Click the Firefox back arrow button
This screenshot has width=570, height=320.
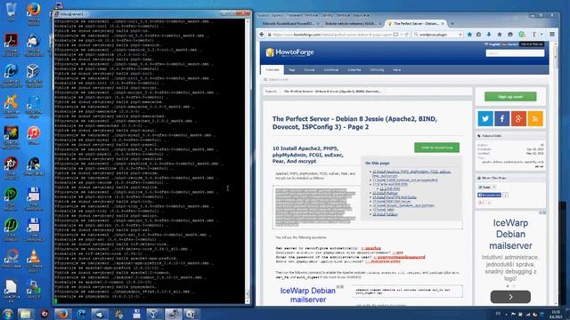[x=262, y=35]
